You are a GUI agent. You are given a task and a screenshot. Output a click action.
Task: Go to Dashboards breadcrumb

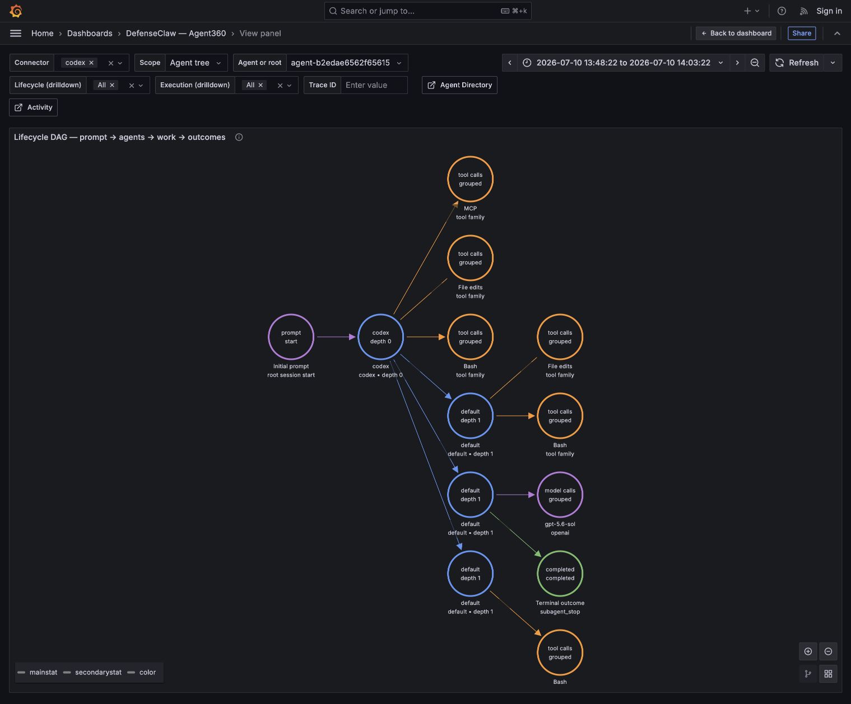pos(90,33)
